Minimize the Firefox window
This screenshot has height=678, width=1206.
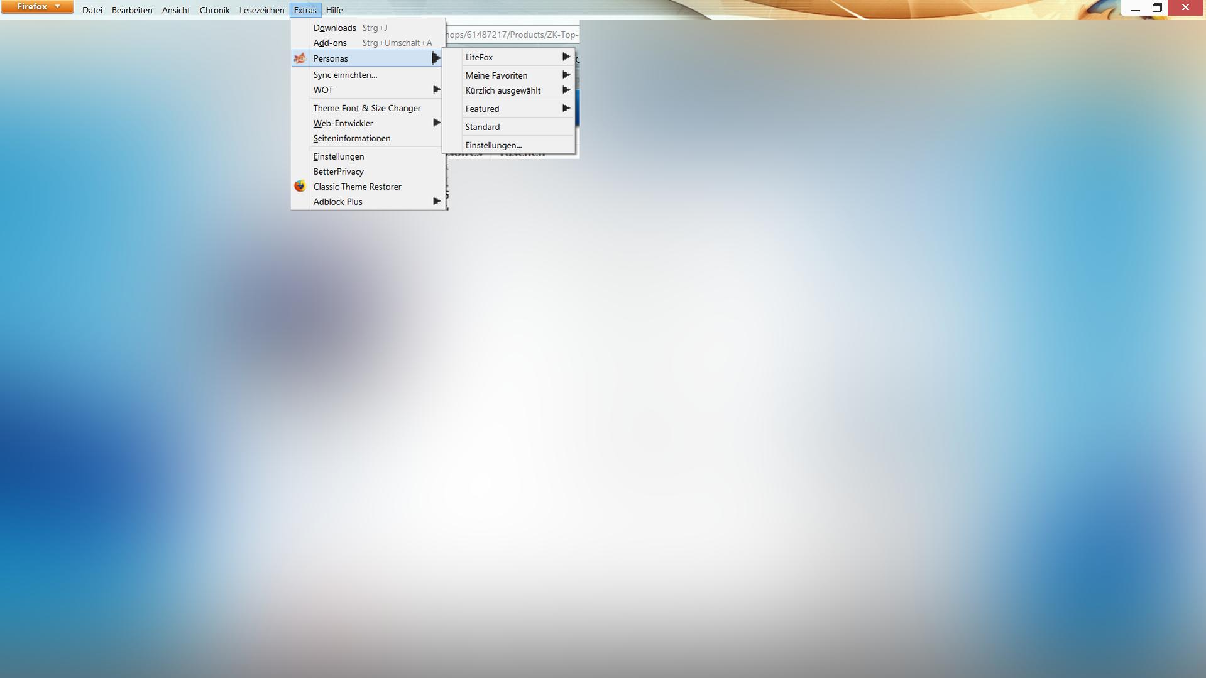tap(1136, 8)
